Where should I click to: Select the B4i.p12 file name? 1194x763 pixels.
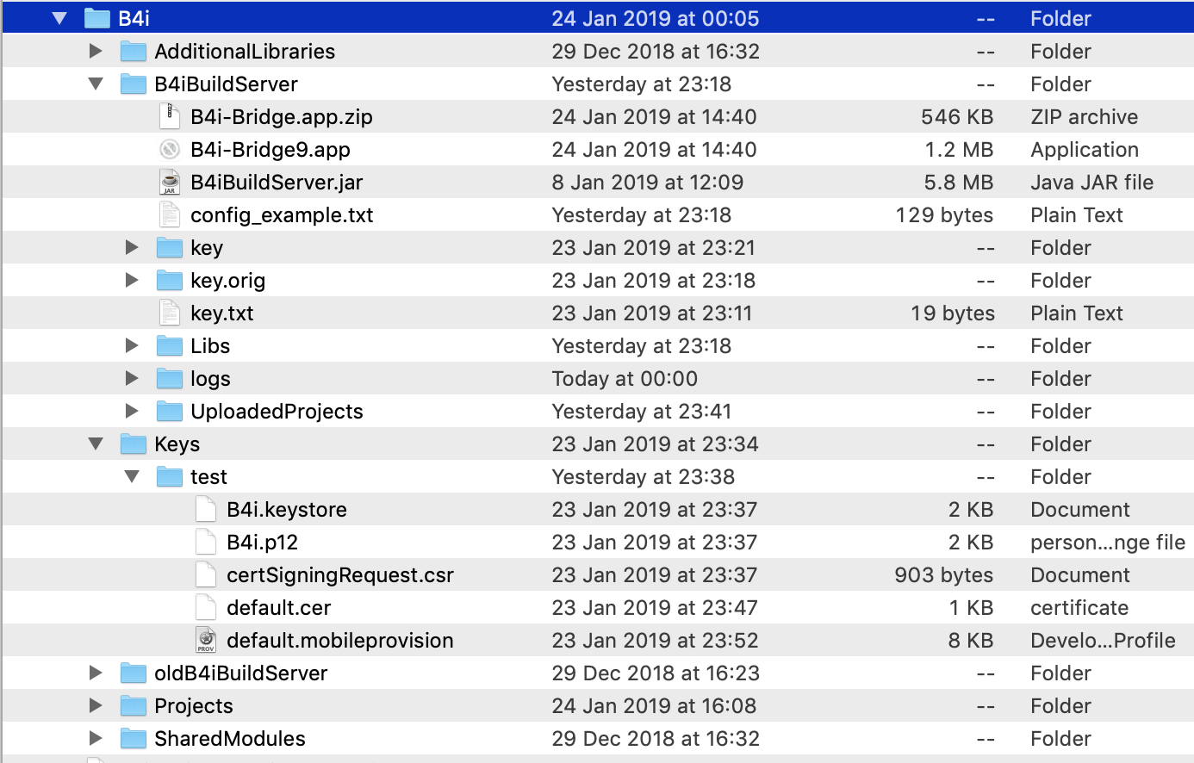pyautogui.click(x=262, y=543)
